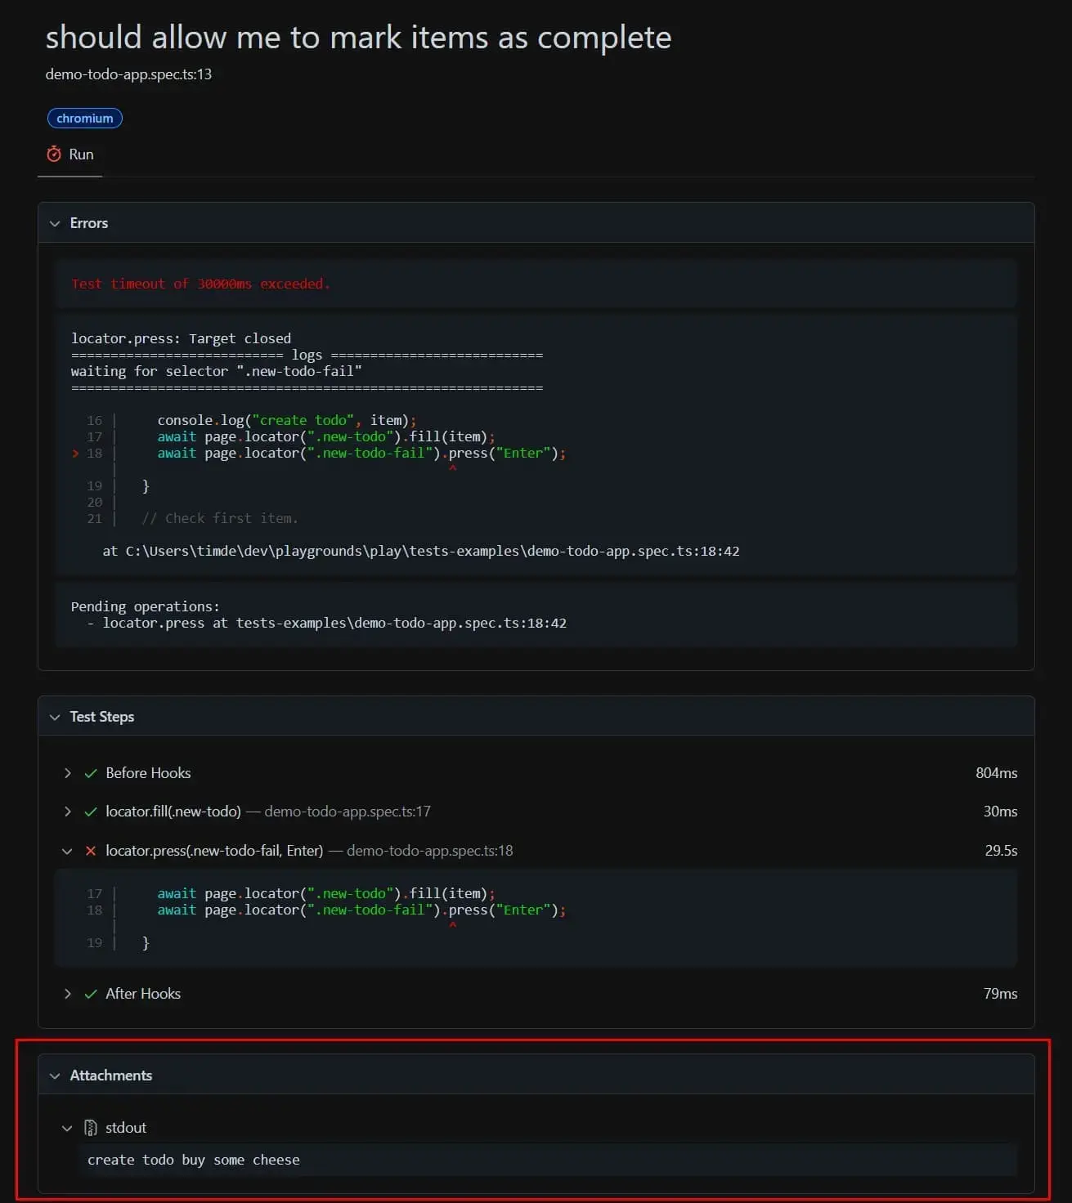Click red X icon on locator.press step
Image resolution: width=1072 pixels, height=1203 pixels.
[x=91, y=851]
